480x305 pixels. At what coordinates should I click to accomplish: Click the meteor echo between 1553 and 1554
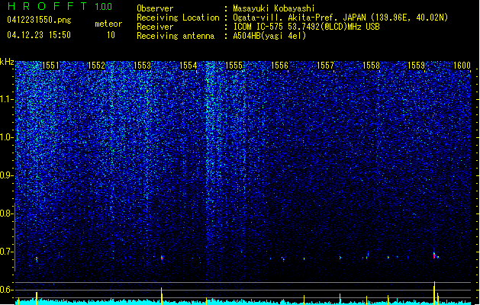(x=162, y=258)
